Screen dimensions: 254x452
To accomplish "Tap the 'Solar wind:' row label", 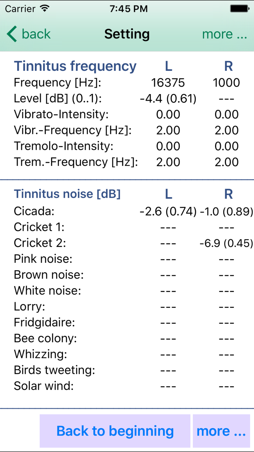I will (x=44, y=386).
